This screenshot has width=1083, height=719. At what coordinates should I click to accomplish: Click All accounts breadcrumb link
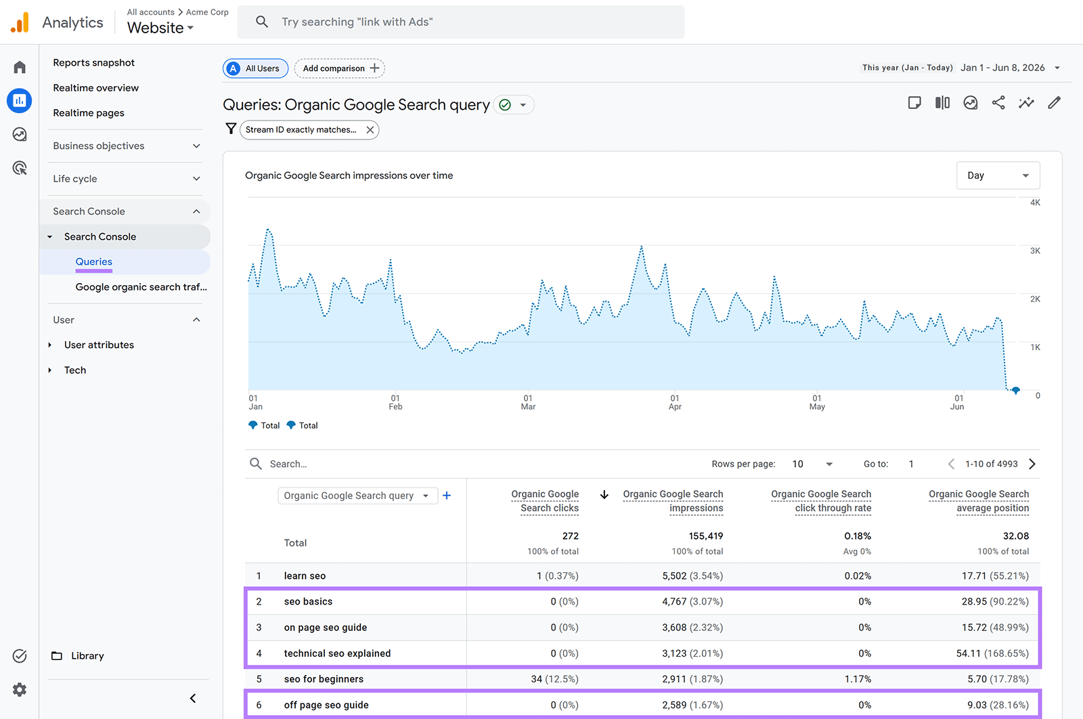(151, 12)
